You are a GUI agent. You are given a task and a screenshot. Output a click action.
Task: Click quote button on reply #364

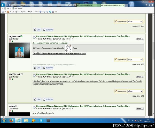140,77
